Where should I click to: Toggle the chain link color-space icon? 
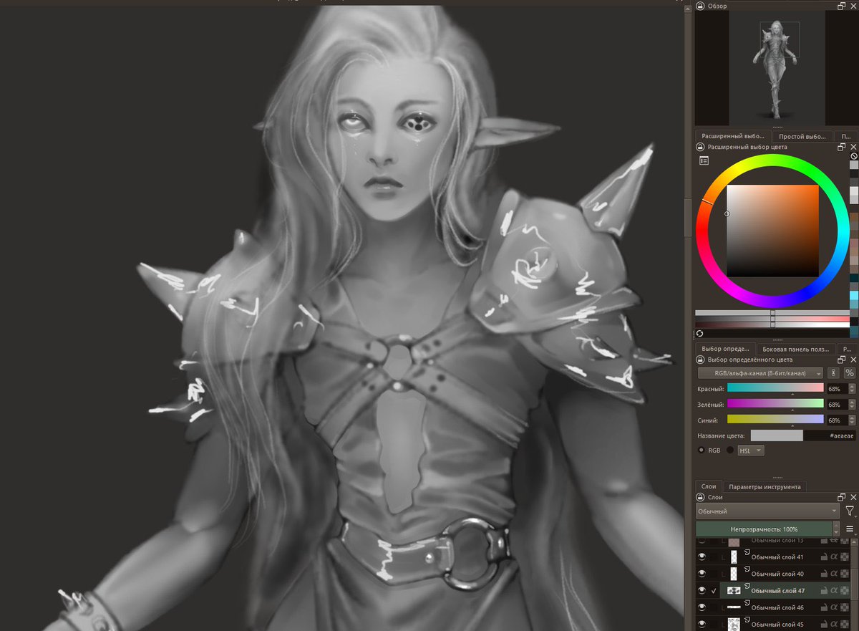[833, 373]
